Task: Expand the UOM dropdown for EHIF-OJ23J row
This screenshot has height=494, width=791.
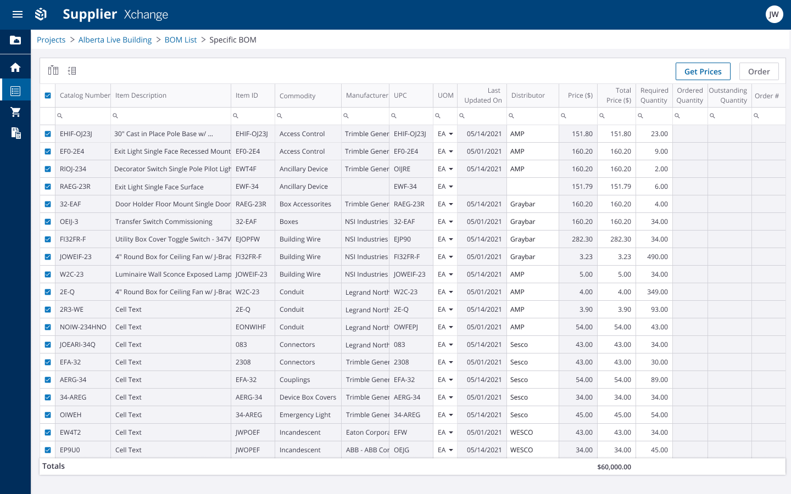Action: (x=451, y=134)
